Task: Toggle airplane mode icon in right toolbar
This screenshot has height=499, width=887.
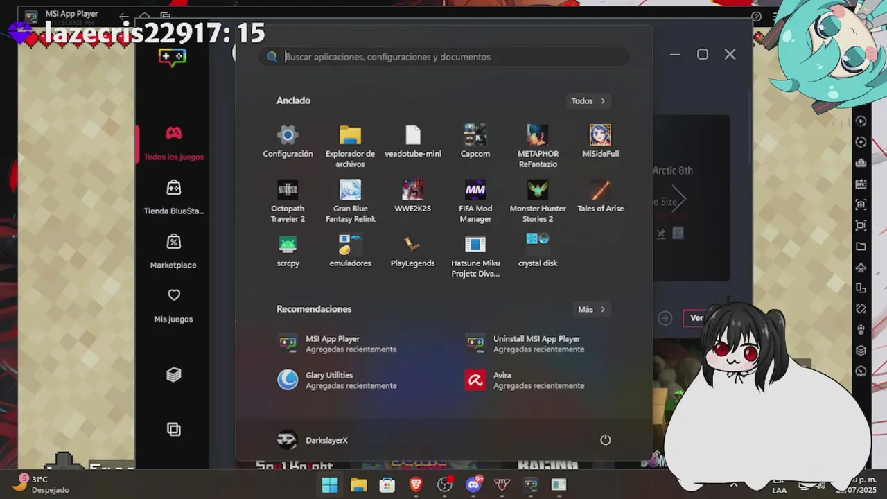Action: click(861, 267)
